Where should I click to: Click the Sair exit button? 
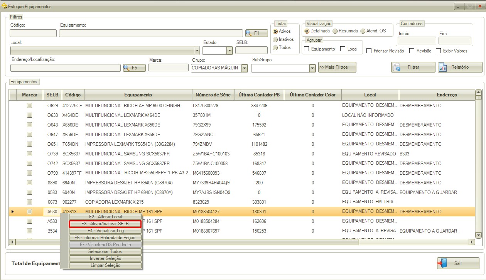click(458, 263)
